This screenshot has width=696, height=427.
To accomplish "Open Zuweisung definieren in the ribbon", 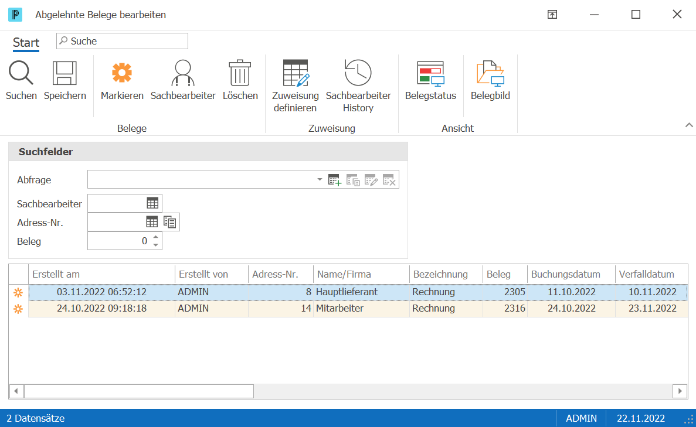I will tap(296, 73).
